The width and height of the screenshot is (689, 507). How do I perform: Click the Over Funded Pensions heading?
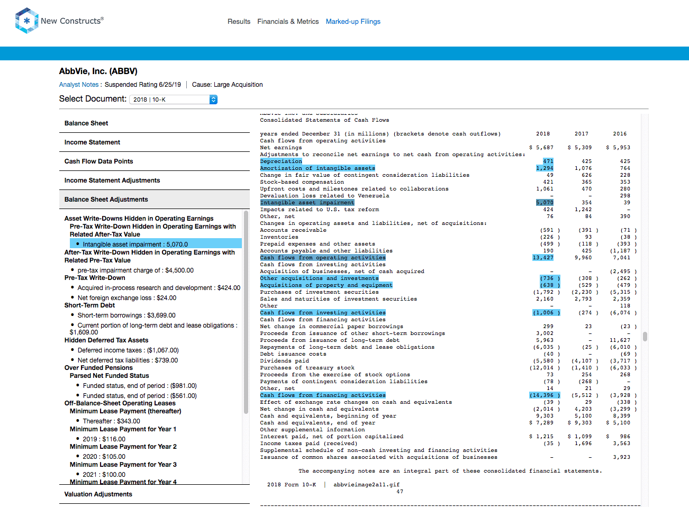98,368
